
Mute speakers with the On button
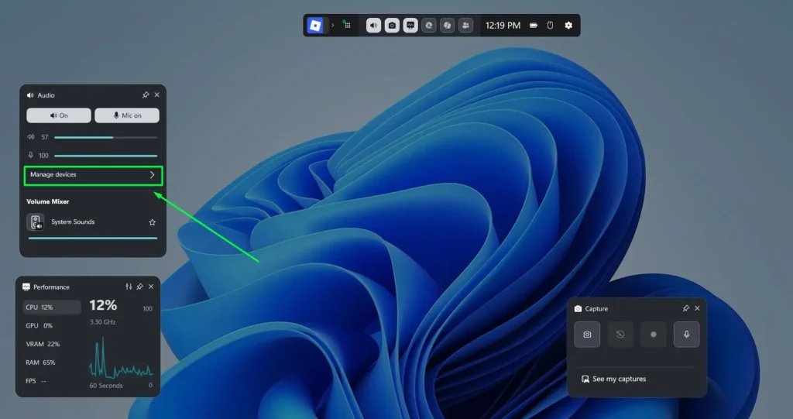(x=59, y=115)
